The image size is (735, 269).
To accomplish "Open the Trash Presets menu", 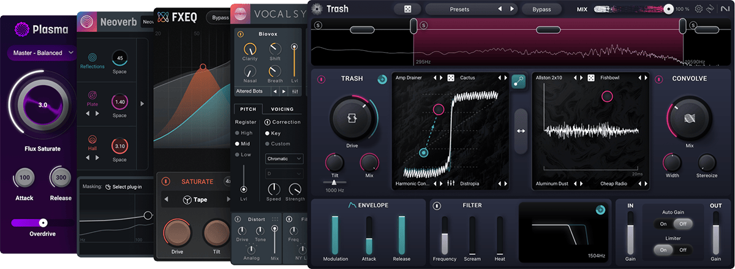I will click(459, 9).
